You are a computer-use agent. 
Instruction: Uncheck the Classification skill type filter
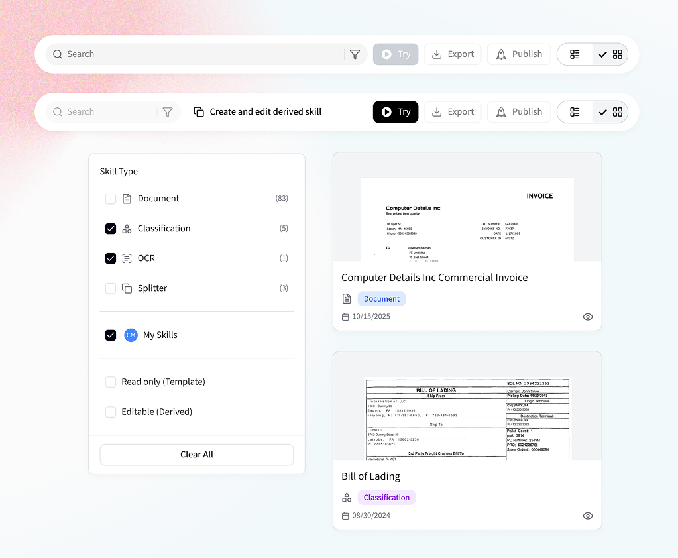click(111, 229)
